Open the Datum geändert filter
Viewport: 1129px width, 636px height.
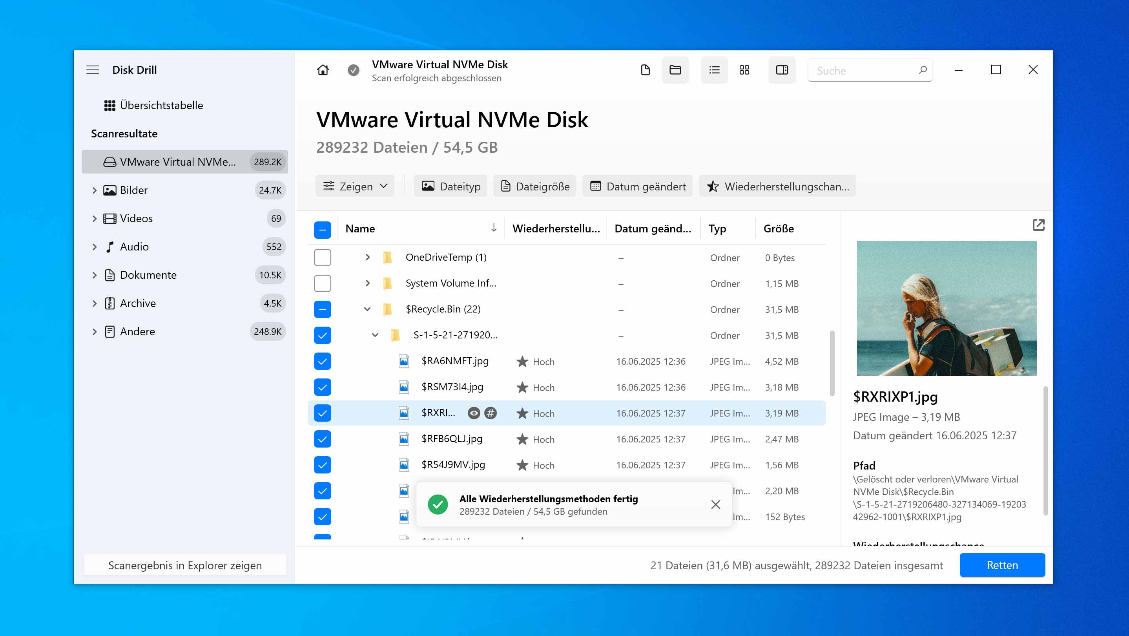click(x=637, y=186)
